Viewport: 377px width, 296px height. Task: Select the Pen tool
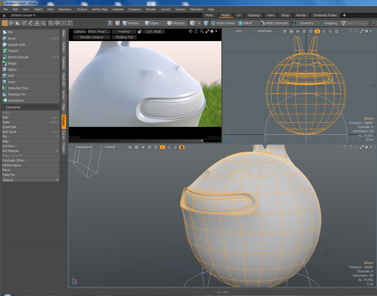coord(10,32)
